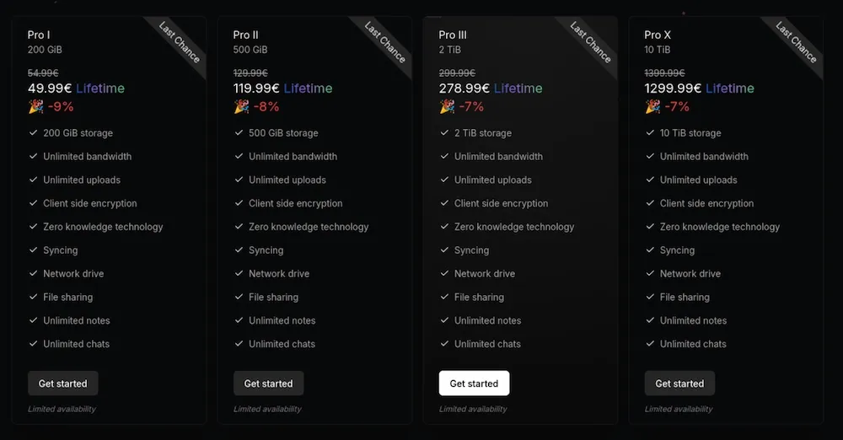Click Limited availability text under Pro X
Viewport: 843px width, 440px height.
(x=679, y=410)
